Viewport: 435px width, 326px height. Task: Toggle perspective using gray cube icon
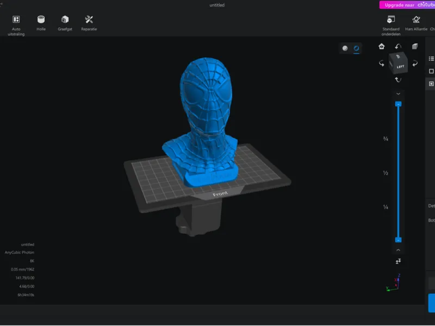pos(415,46)
